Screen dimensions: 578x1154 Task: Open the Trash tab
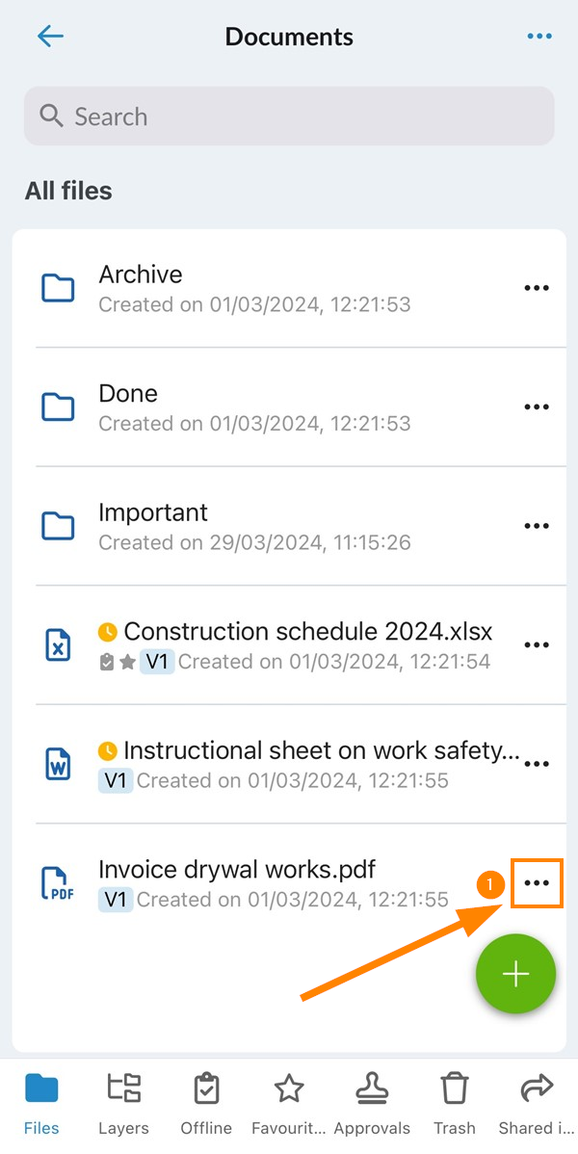tap(454, 1104)
